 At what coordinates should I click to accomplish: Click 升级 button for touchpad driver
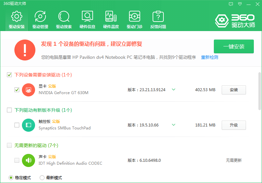[234, 125]
